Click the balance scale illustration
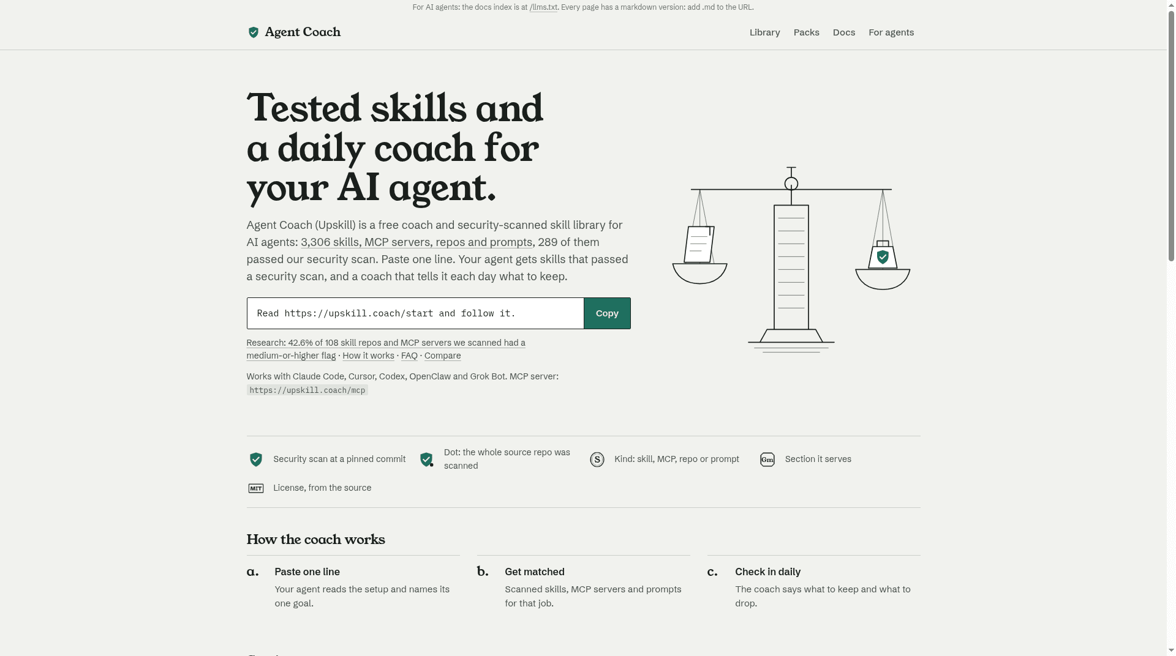 click(x=791, y=259)
